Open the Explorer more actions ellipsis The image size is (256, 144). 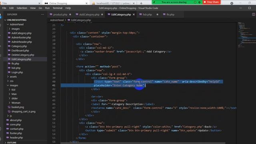point(42,14)
